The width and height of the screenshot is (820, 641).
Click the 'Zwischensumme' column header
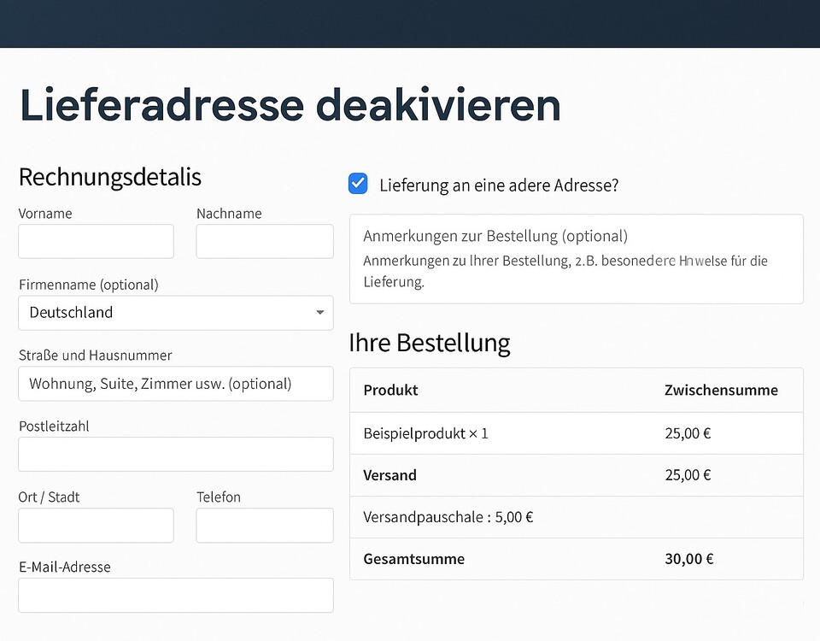(721, 390)
